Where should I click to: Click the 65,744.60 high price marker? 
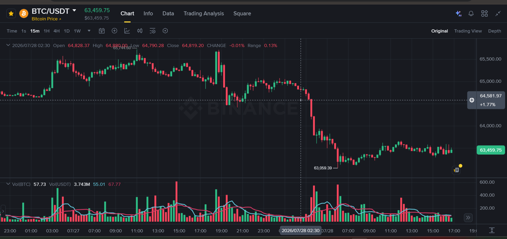pos(122,48)
